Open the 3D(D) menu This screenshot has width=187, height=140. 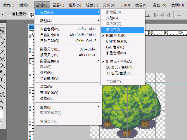(125, 5)
